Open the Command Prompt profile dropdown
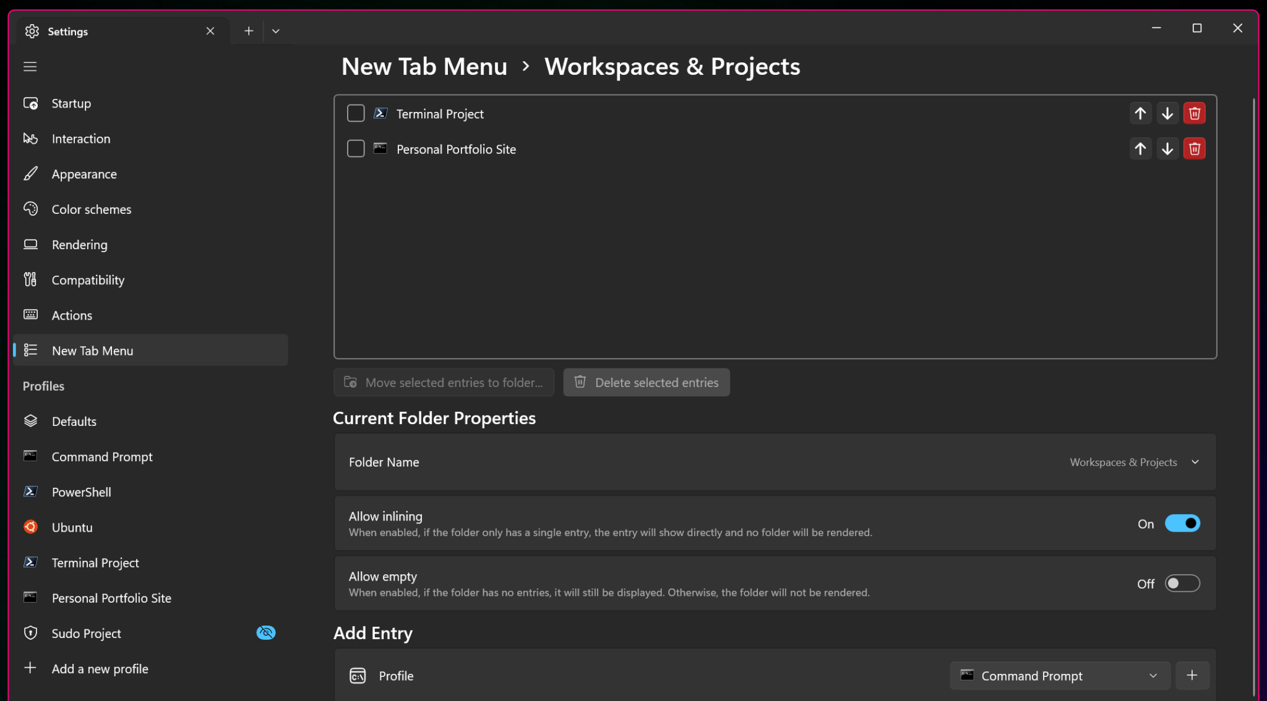 [1059, 676]
